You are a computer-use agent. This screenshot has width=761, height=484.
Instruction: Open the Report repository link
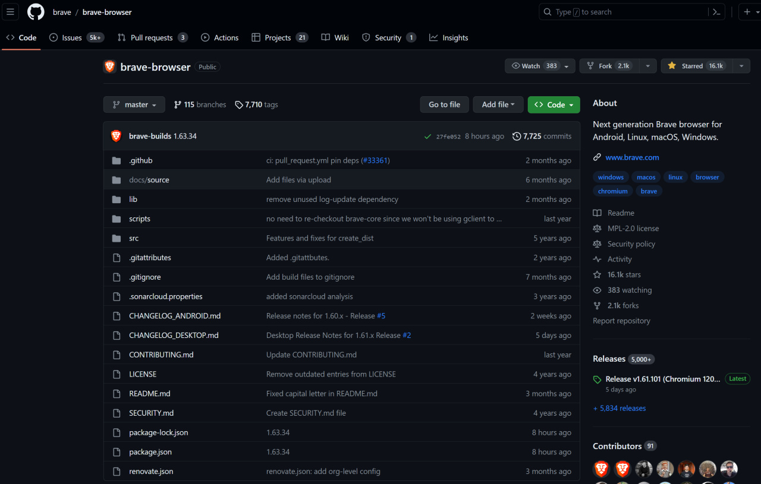click(621, 321)
